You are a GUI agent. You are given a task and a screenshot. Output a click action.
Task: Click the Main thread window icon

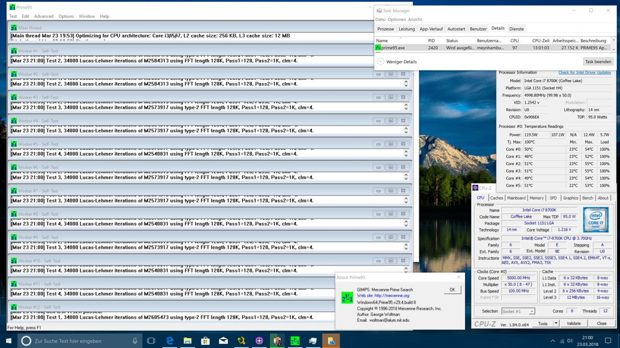coord(13,28)
